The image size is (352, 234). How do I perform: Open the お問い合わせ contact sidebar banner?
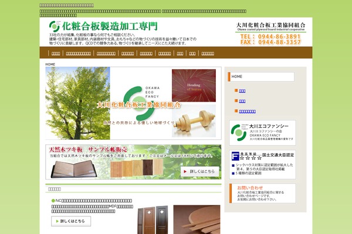pos(262,194)
